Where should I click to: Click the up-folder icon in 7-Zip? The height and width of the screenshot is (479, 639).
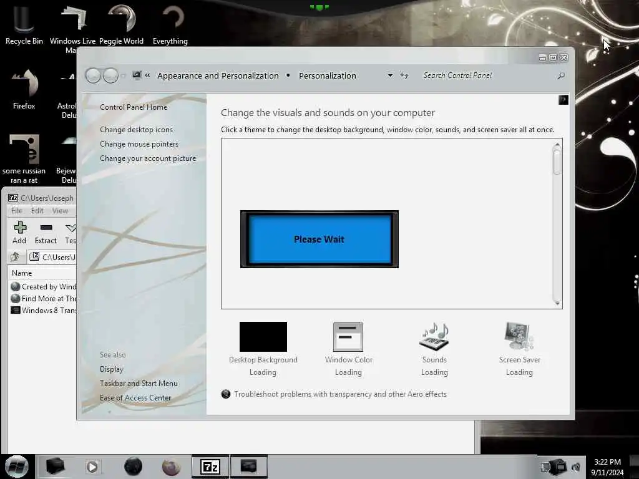15,256
